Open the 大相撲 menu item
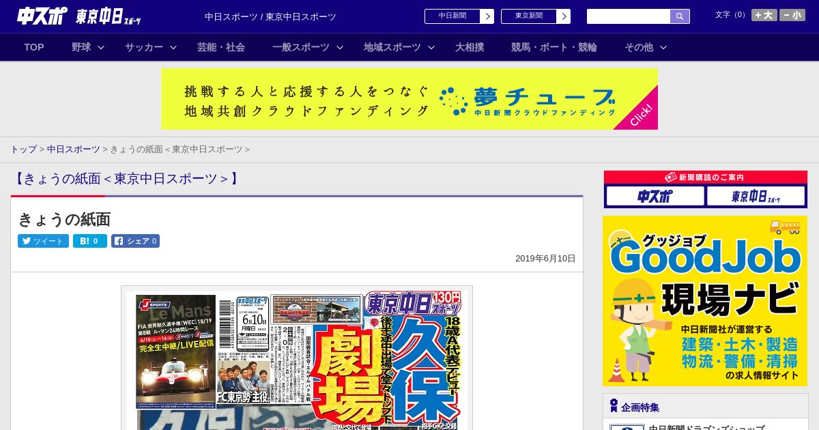The width and height of the screenshot is (819, 430). [470, 47]
